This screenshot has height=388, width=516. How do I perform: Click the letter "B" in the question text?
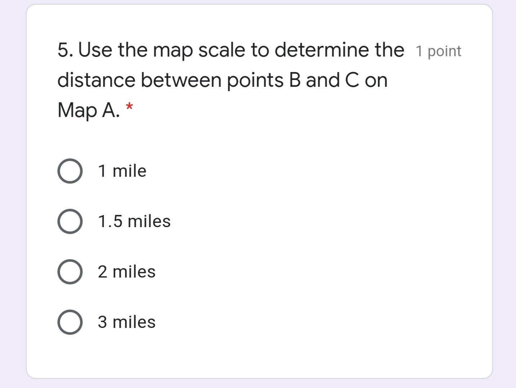pyautogui.click(x=294, y=80)
